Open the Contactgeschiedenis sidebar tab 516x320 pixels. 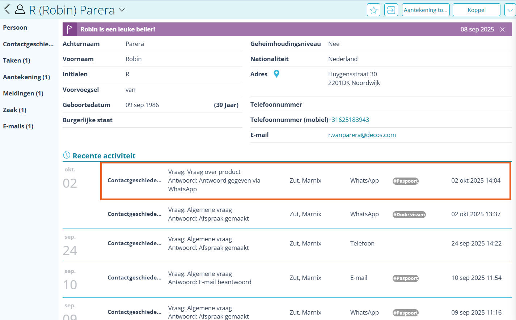(28, 44)
